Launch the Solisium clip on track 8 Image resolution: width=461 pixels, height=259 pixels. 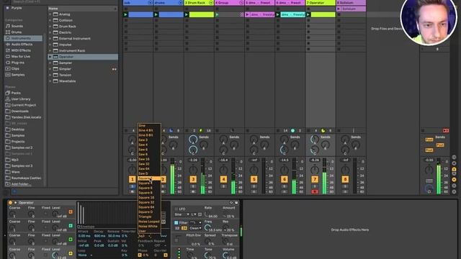point(339,9)
